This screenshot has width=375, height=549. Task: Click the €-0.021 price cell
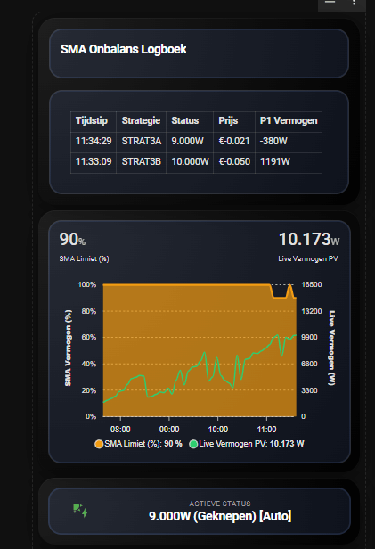234,141
